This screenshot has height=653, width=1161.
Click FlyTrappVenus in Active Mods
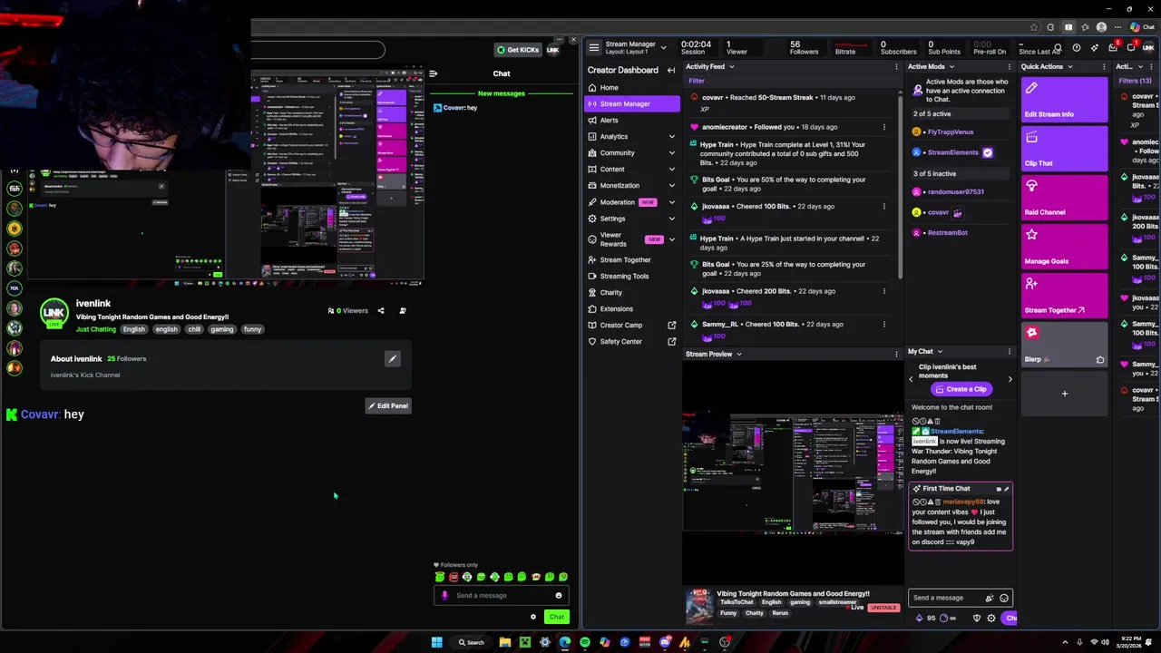coord(950,132)
